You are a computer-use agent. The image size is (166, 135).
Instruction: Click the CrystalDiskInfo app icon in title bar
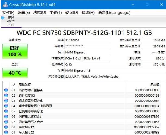pyautogui.click(x=5, y=5)
